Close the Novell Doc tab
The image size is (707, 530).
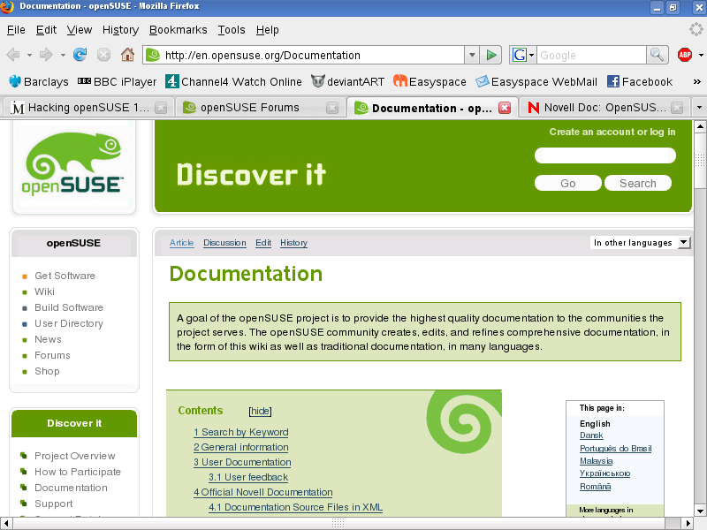676,108
